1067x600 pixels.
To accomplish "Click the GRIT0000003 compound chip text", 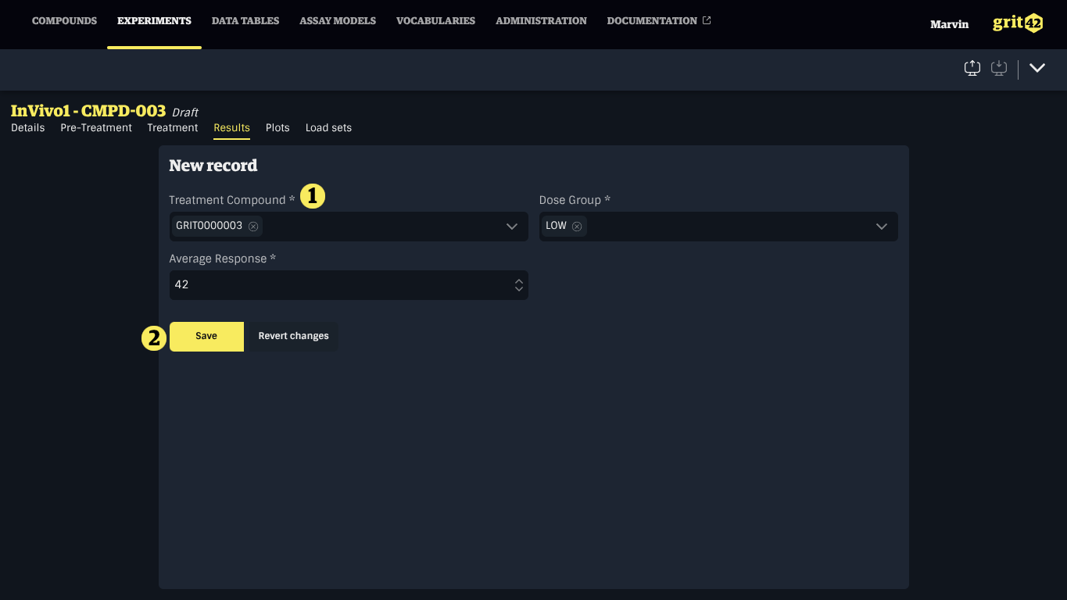I will tap(209, 226).
